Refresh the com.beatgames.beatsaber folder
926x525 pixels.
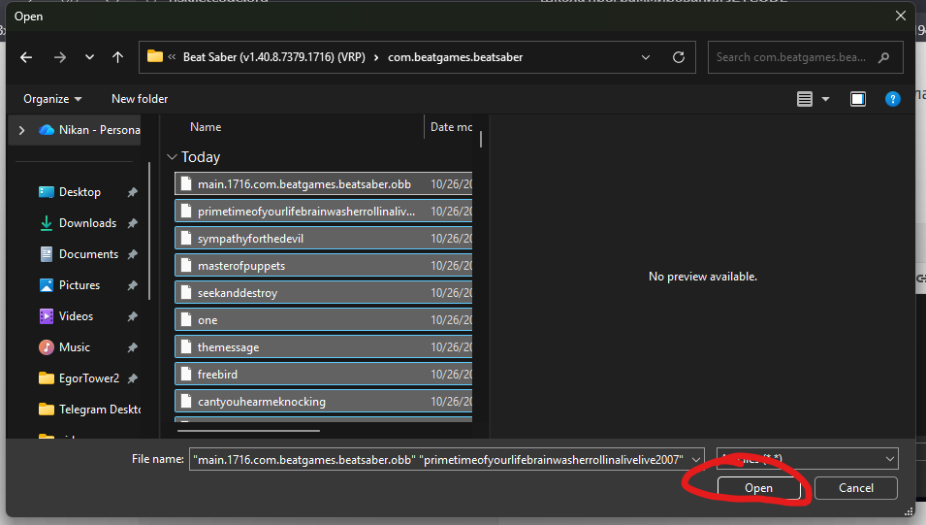pyautogui.click(x=679, y=57)
